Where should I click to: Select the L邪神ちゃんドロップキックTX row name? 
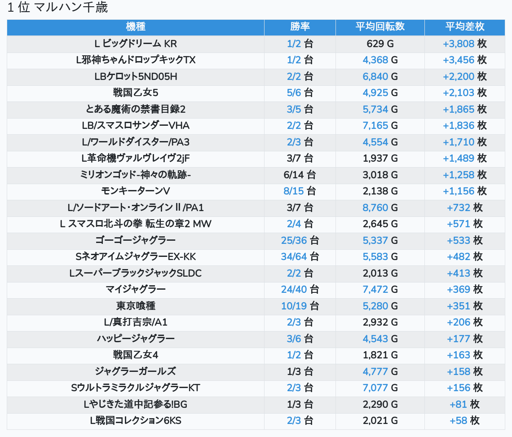(136, 60)
